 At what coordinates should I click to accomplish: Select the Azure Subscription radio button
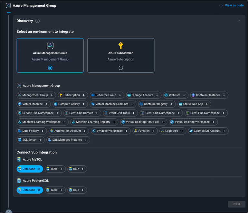[x=121, y=68]
